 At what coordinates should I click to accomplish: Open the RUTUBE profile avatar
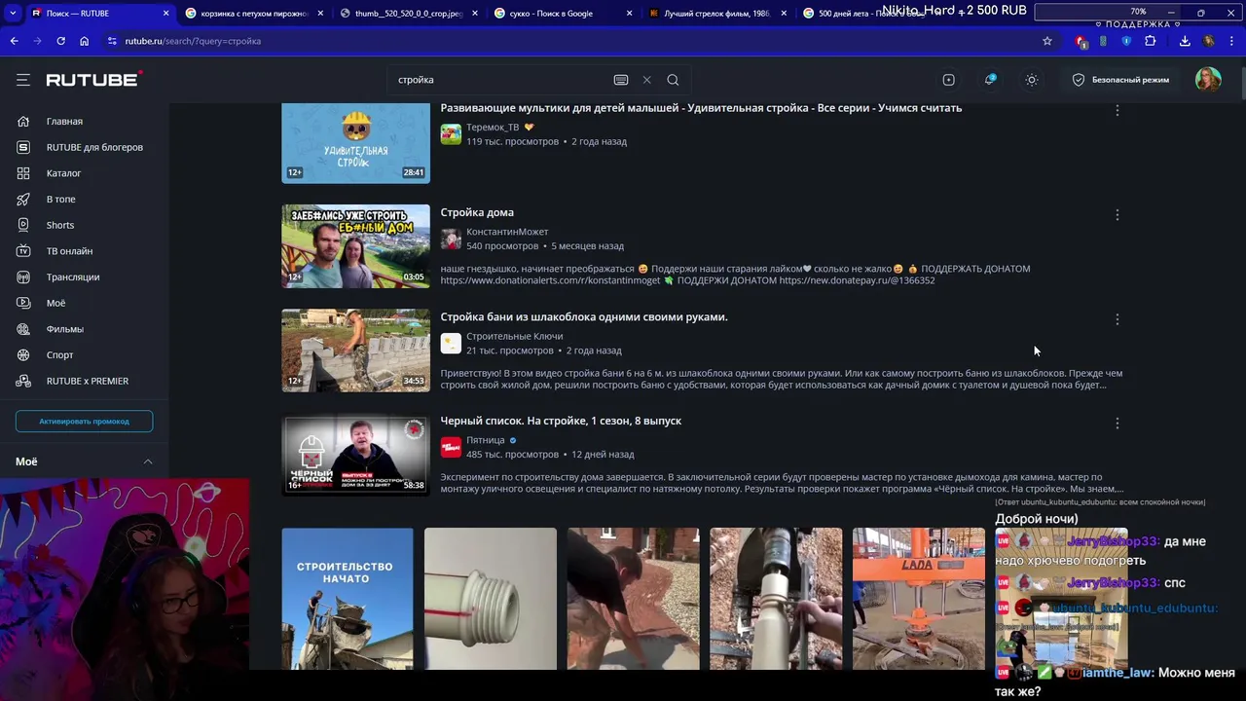[x=1208, y=80]
